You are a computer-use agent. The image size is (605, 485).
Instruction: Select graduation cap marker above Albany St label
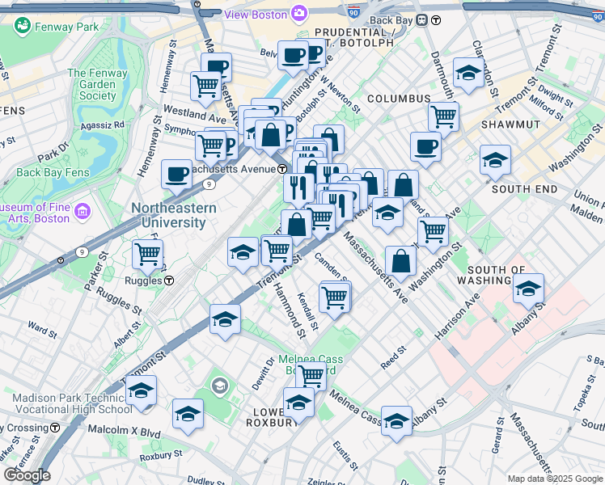point(529,291)
